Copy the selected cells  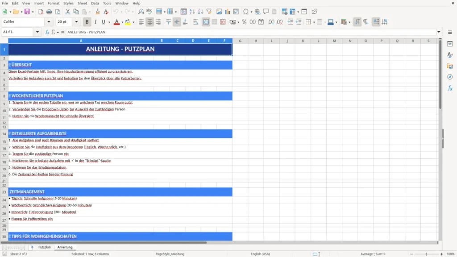[76, 12]
